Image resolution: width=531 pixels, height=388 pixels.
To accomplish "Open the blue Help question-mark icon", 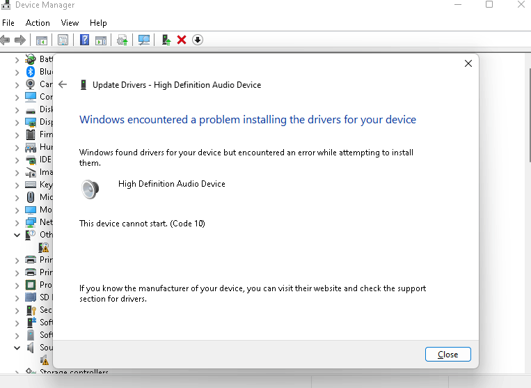I will (84, 40).
